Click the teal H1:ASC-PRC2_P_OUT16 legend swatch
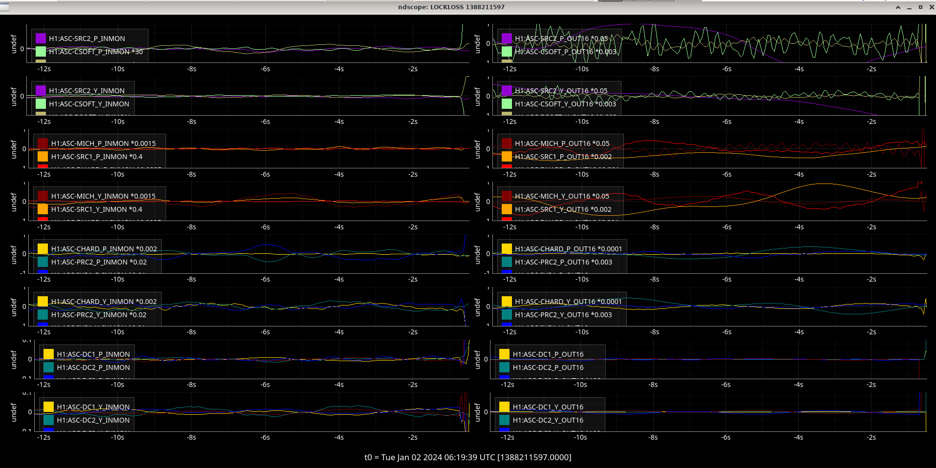The image size is (936, 468). coord(507,262)
